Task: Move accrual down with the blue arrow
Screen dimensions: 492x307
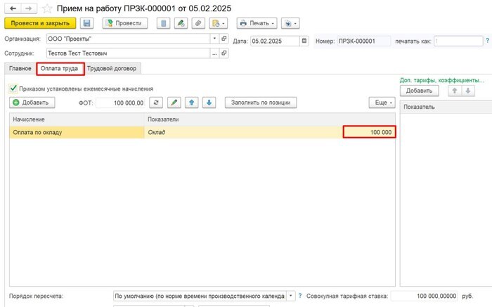Action: click(209, 103)
